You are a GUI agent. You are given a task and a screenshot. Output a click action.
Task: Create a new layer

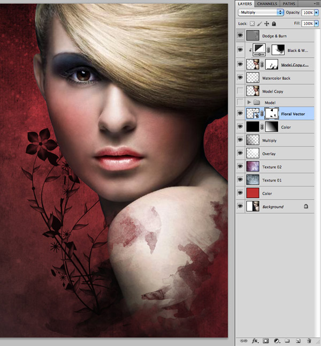[298, 340]
